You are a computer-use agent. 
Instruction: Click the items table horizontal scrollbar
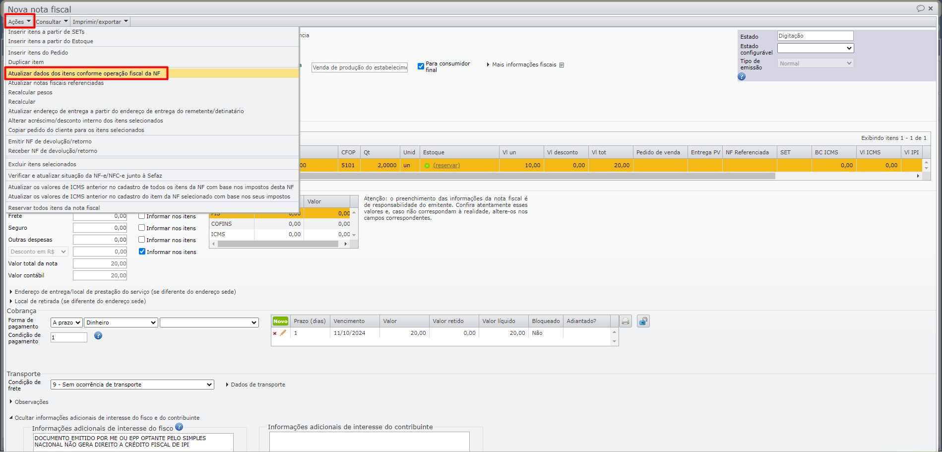(x=538, y=176)
